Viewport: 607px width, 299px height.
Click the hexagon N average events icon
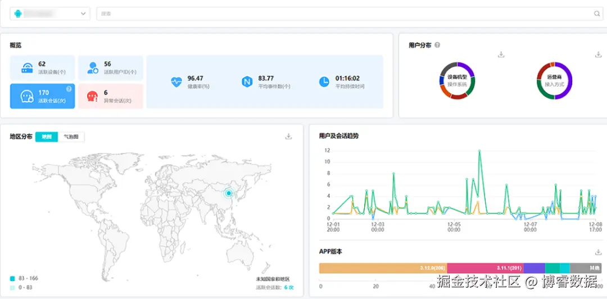tap(247, 81)
